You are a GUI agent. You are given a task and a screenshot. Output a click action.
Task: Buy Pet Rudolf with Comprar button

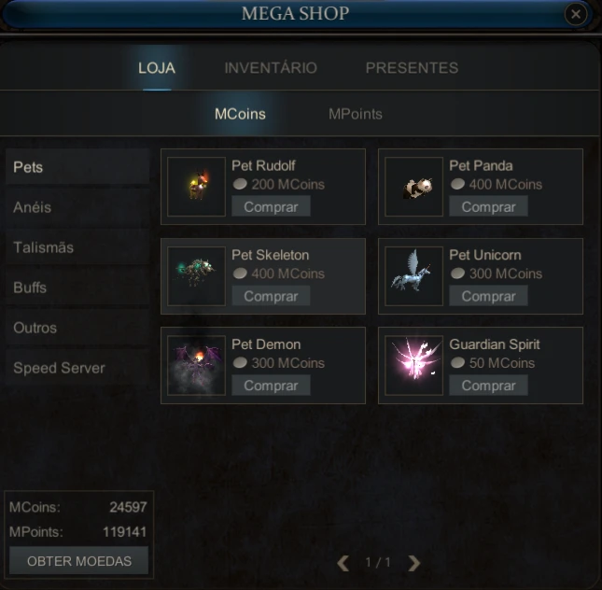(271, 206)
